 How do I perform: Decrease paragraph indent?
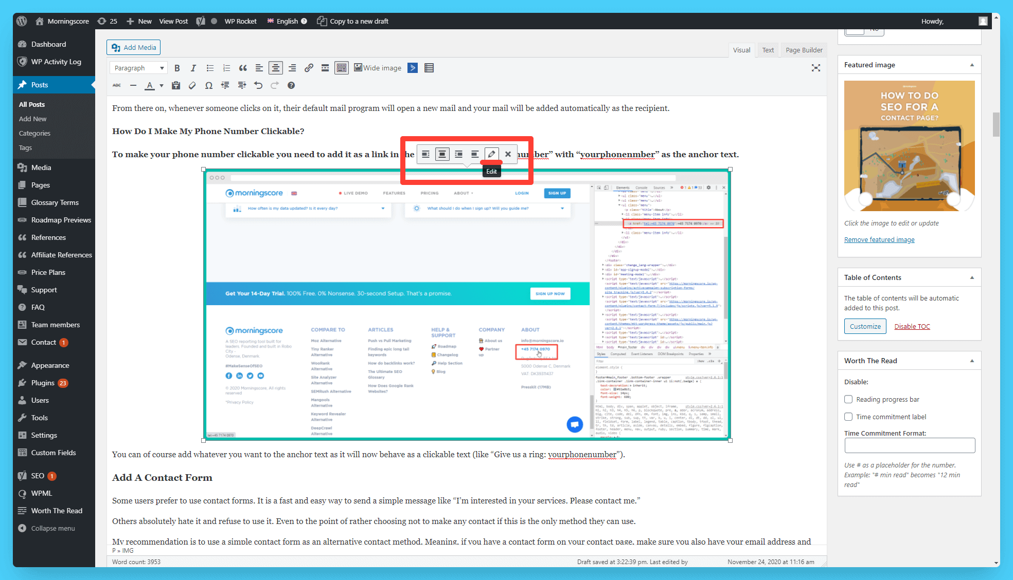(x=225, y=85)
